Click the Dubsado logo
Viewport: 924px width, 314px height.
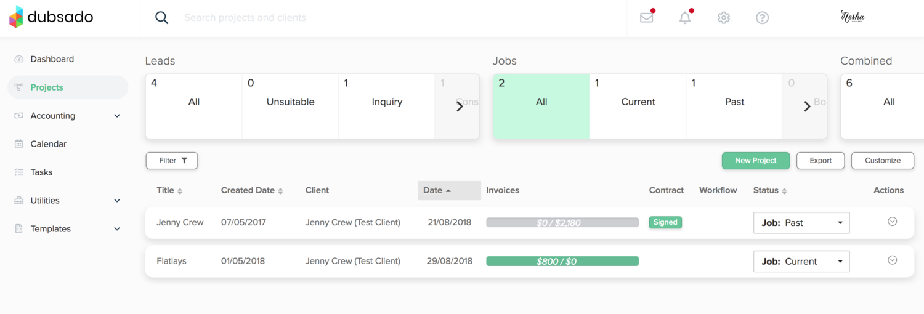[51, 17]
